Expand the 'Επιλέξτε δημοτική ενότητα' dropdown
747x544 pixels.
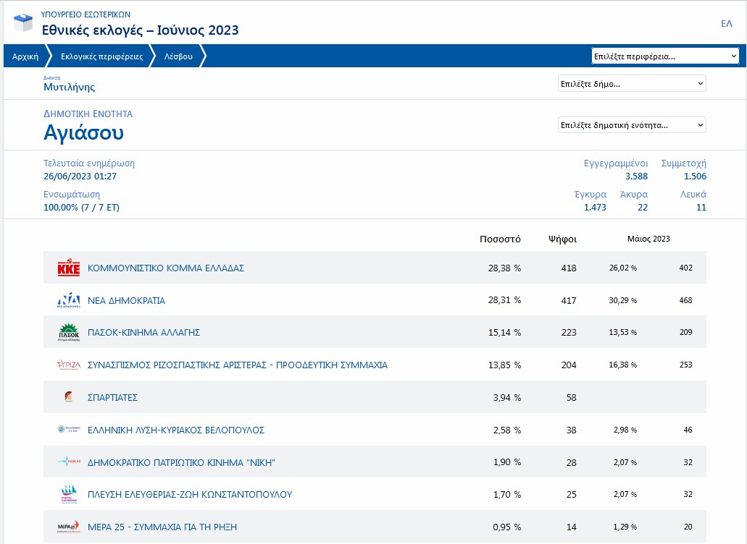(x=632, y=125)
